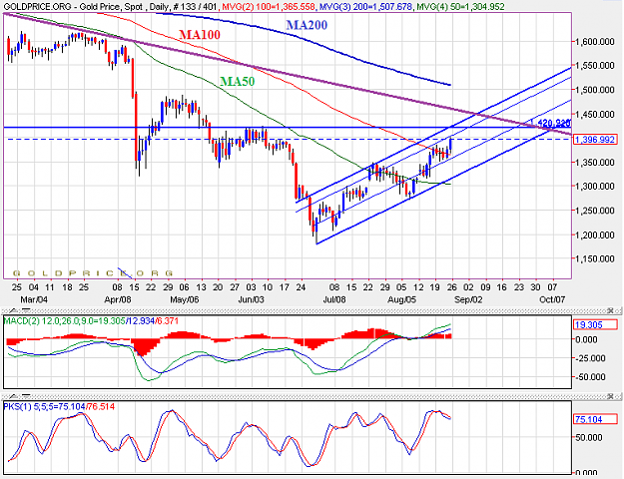Click the Sep/02 date label

468,299
